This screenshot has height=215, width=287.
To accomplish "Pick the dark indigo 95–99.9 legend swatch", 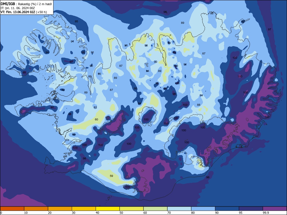I will click(251, 209).
